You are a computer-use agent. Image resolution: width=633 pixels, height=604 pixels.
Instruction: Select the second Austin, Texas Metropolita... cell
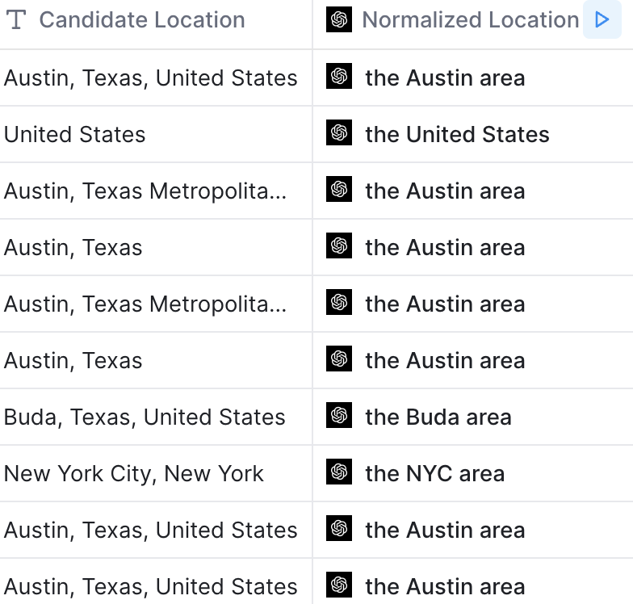coord(156,304)
